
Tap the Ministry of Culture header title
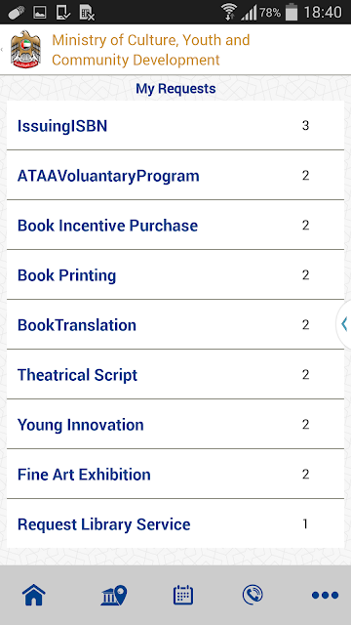pyautogui.click(x=151, y=50)
